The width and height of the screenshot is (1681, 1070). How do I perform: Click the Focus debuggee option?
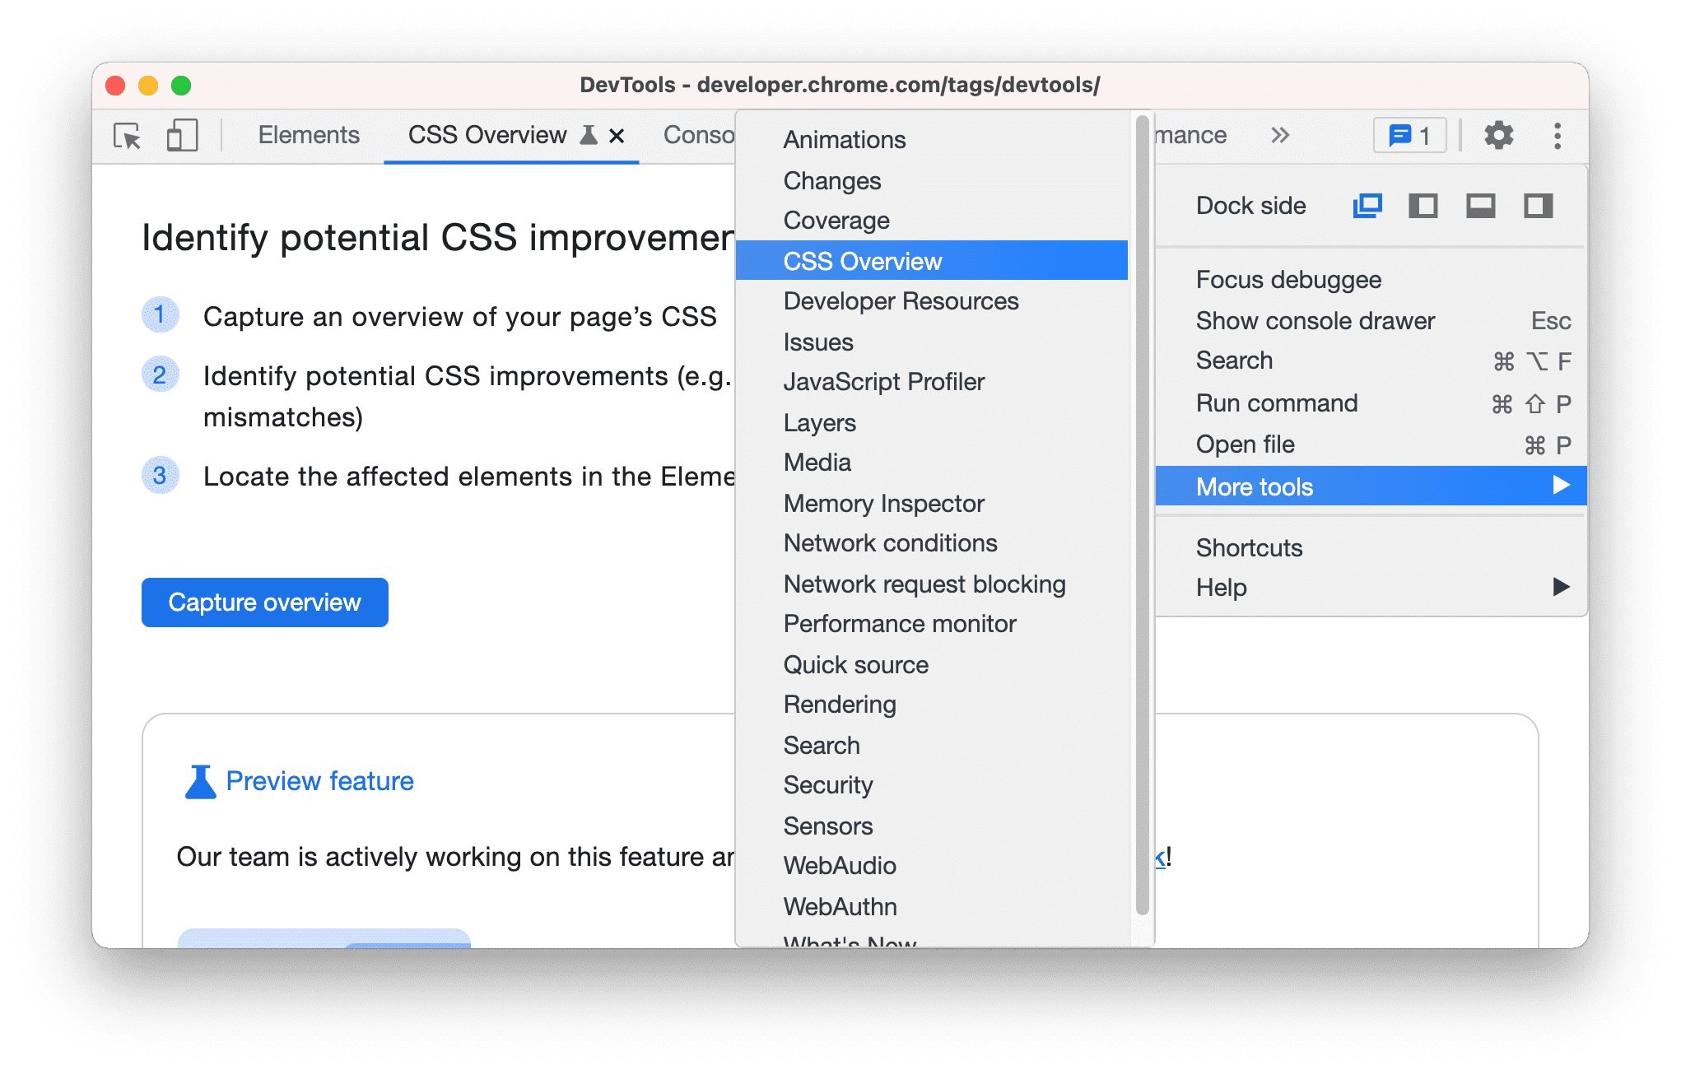(1287, 280)
